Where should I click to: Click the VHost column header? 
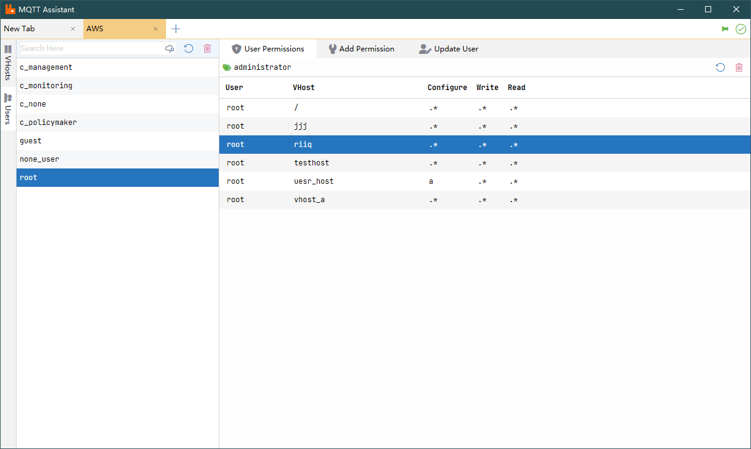click(x=304, y=88)
